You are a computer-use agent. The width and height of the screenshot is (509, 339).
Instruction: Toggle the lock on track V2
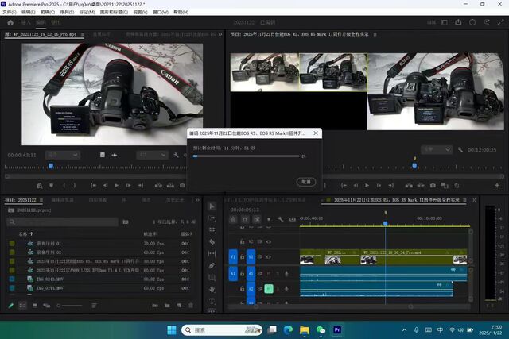coord(241,241)
